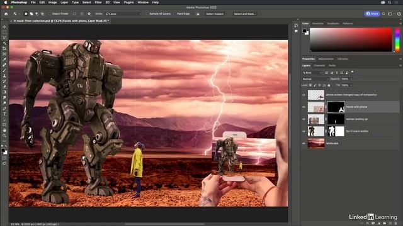Viewport: 403px width, 226px height.
Task: Select the Gradient tool
Action: coord(4,92)
